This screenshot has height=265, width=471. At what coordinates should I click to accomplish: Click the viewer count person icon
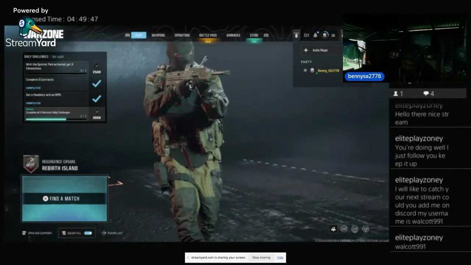point(396,93)
